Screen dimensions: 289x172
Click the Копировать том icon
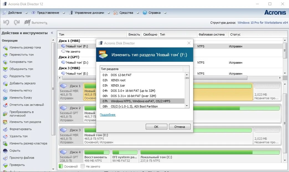[5, 62]
